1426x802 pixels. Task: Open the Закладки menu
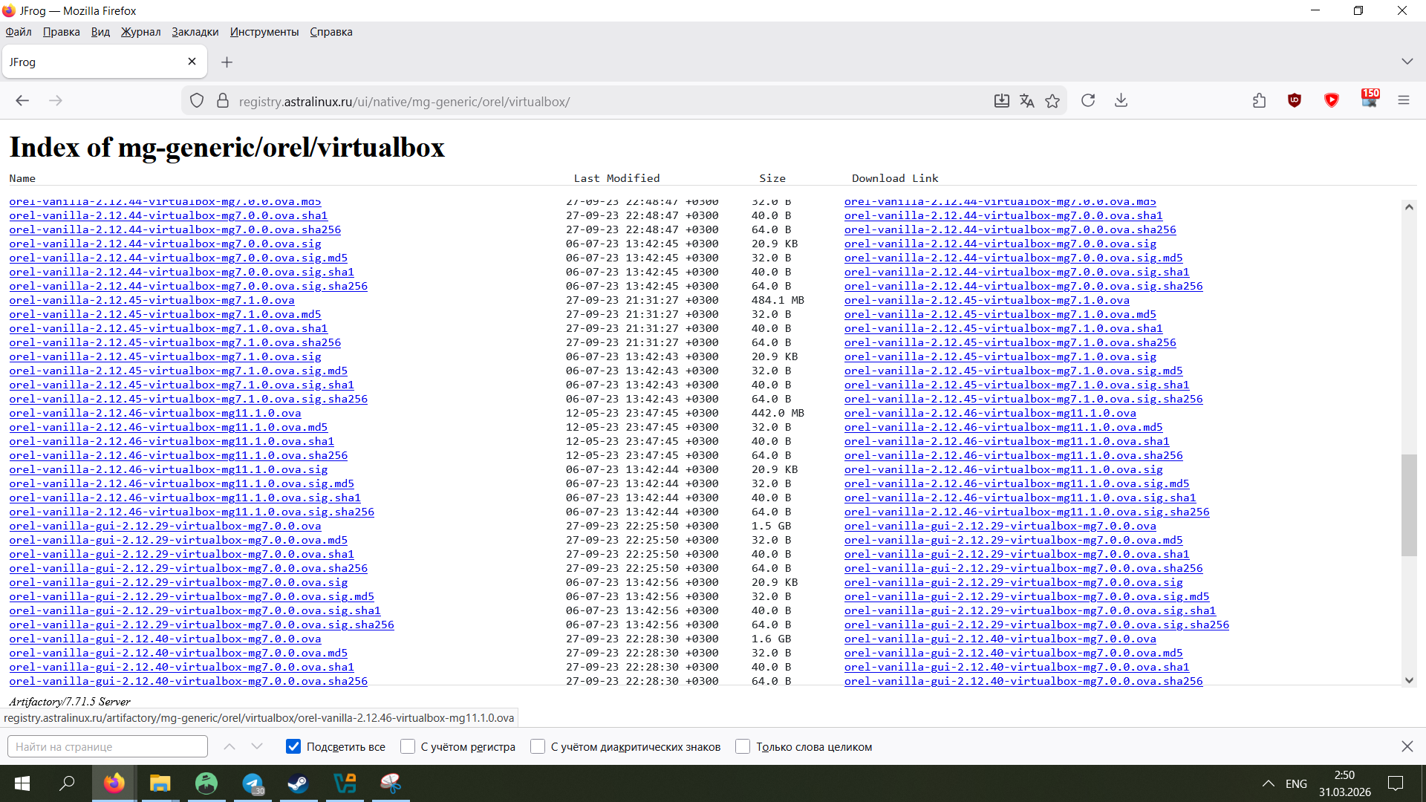click(x=195, y=32)
